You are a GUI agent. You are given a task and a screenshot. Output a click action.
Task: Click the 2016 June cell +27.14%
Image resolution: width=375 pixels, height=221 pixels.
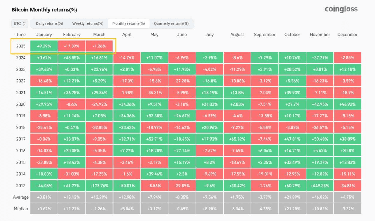click(x=182, y=151)
